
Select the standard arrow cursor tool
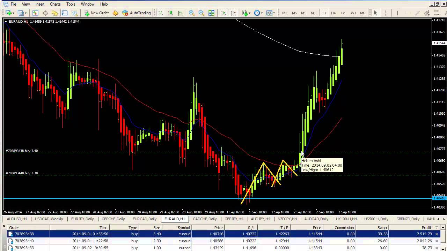[x=375, y=13]
